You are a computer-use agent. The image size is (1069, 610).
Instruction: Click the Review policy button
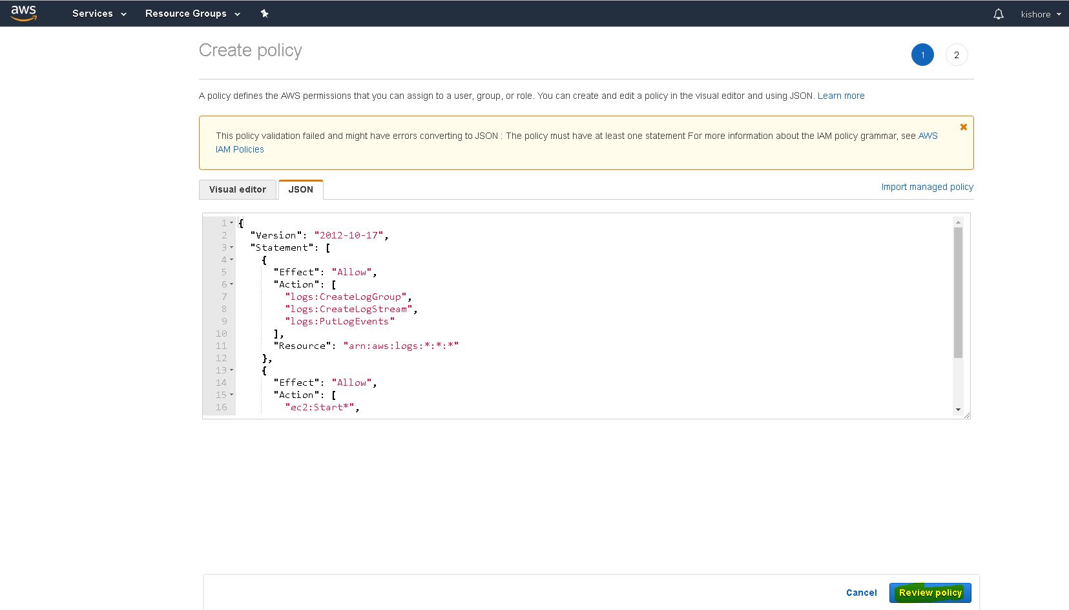[929, 593]
